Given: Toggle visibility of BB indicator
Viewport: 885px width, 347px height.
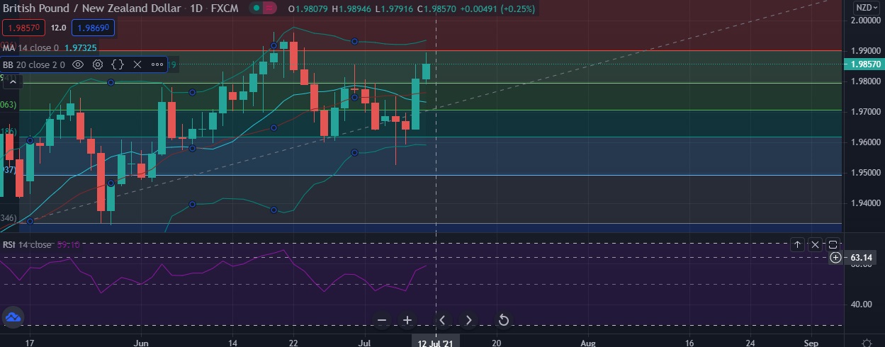Looking at the screenshot, I should [x=78, y=64].
